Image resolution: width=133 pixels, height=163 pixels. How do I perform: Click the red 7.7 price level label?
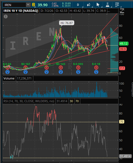point(122,68)
